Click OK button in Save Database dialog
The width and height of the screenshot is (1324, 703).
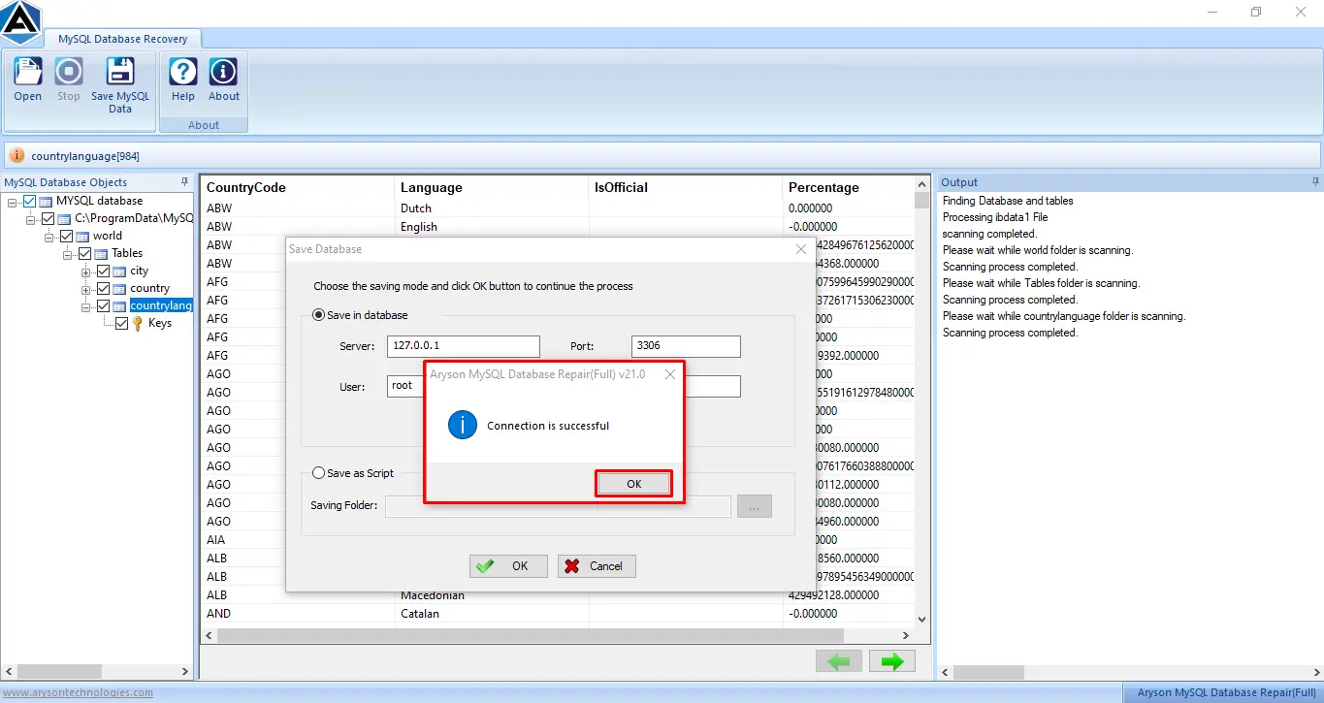tap(508, 566)
